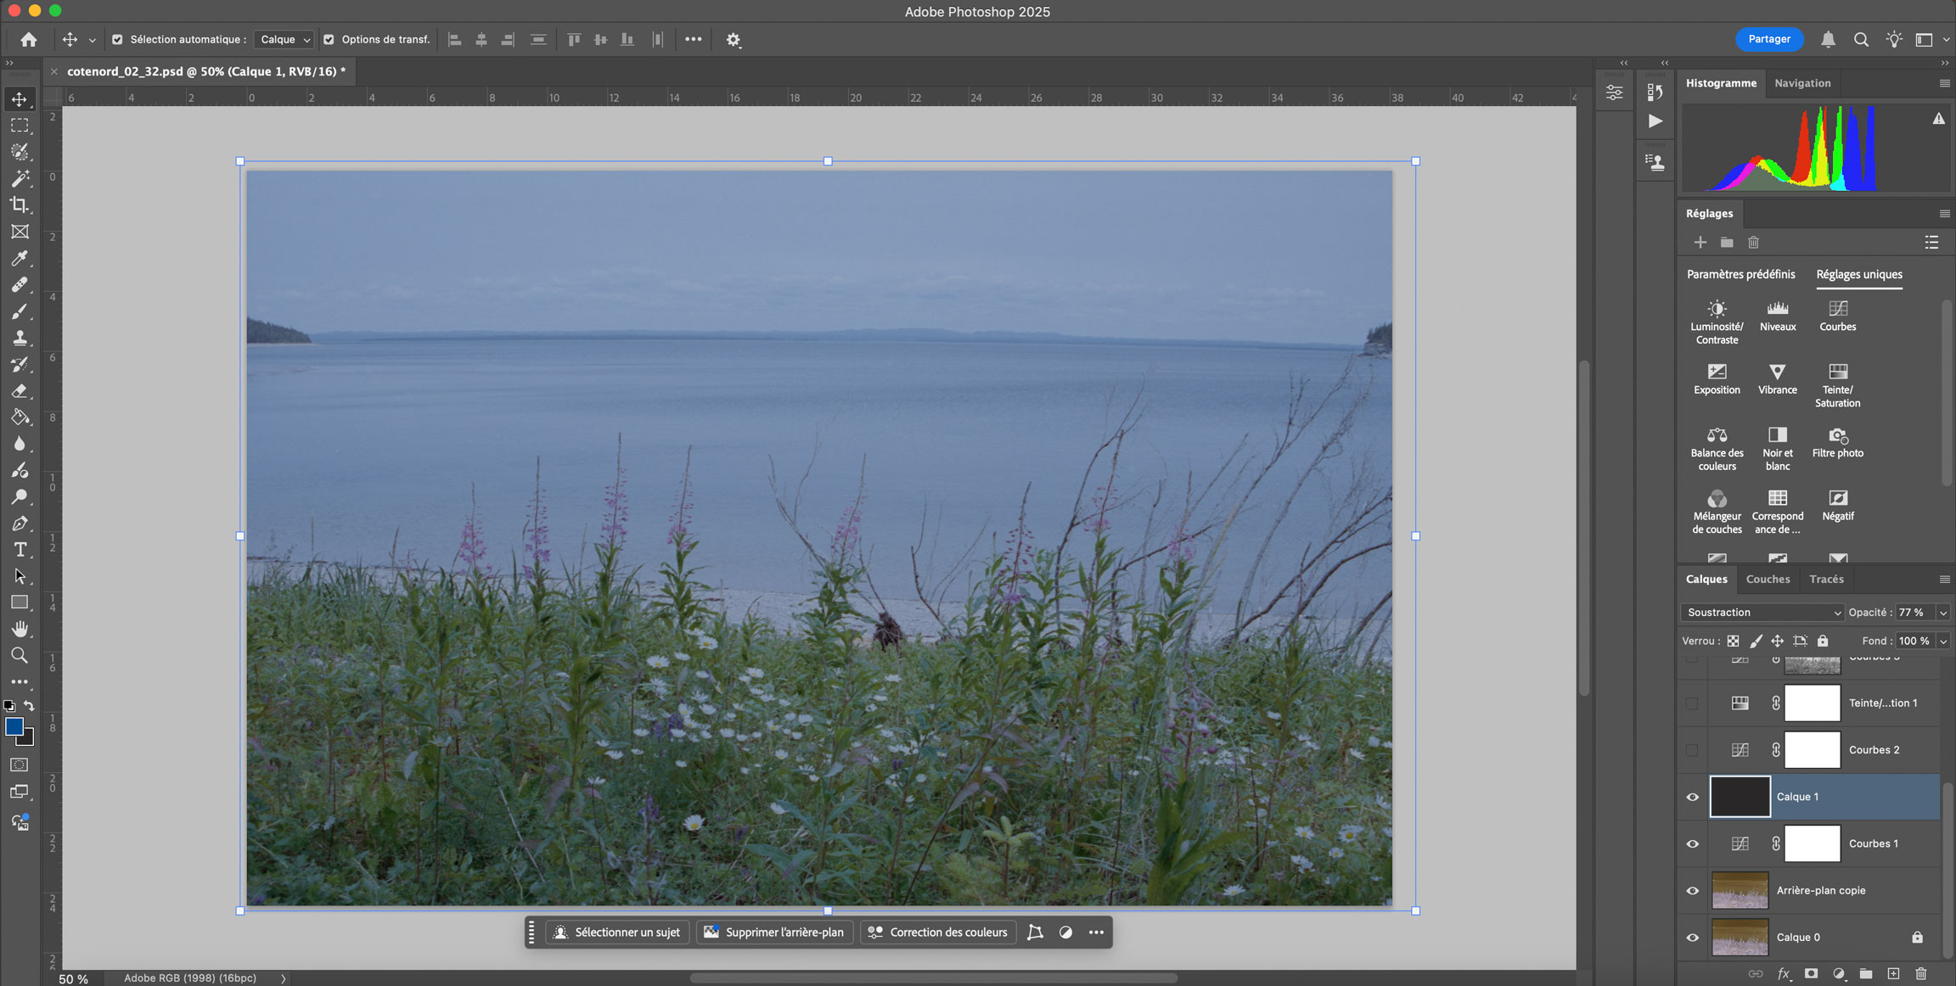This screenshot has width=1956, height=986.
Task: Click the blue foreground color swatch
Action: coord(14,726)
